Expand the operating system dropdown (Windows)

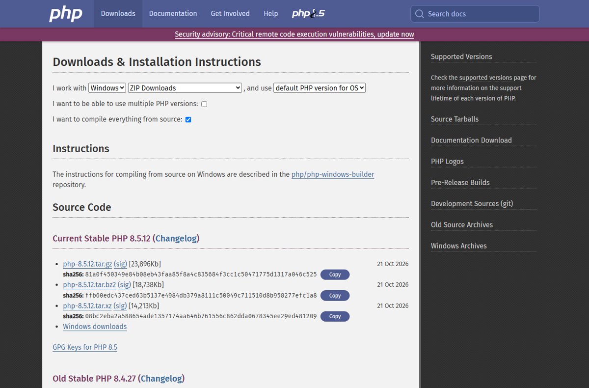(x=107, y=88)
